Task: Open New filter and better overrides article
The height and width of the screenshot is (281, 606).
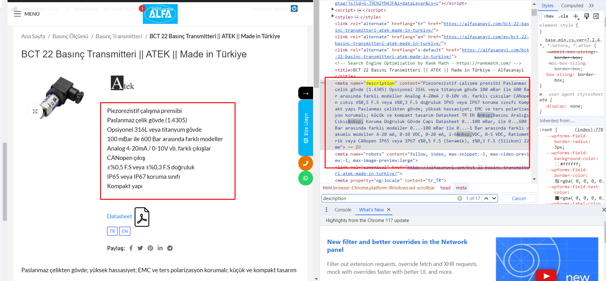Action: (397, 246)
